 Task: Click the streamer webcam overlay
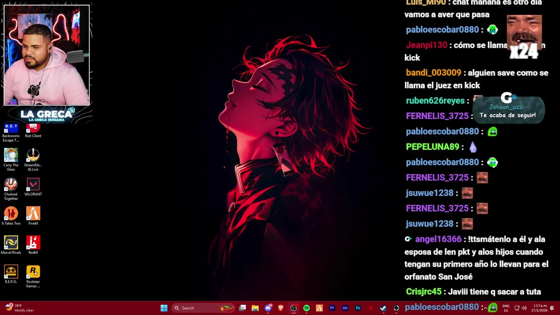pos(46,55)
